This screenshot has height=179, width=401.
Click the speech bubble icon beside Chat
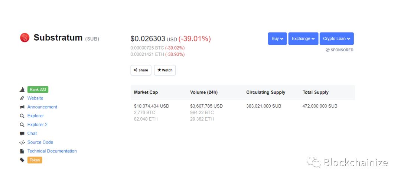click(x=22, y=134)
